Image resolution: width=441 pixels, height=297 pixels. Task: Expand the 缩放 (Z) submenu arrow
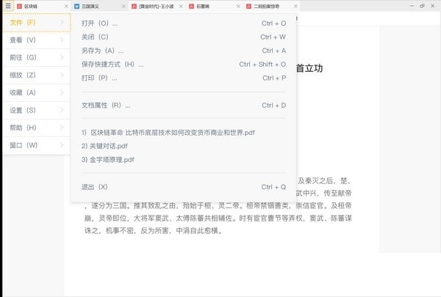pos(62,76)
